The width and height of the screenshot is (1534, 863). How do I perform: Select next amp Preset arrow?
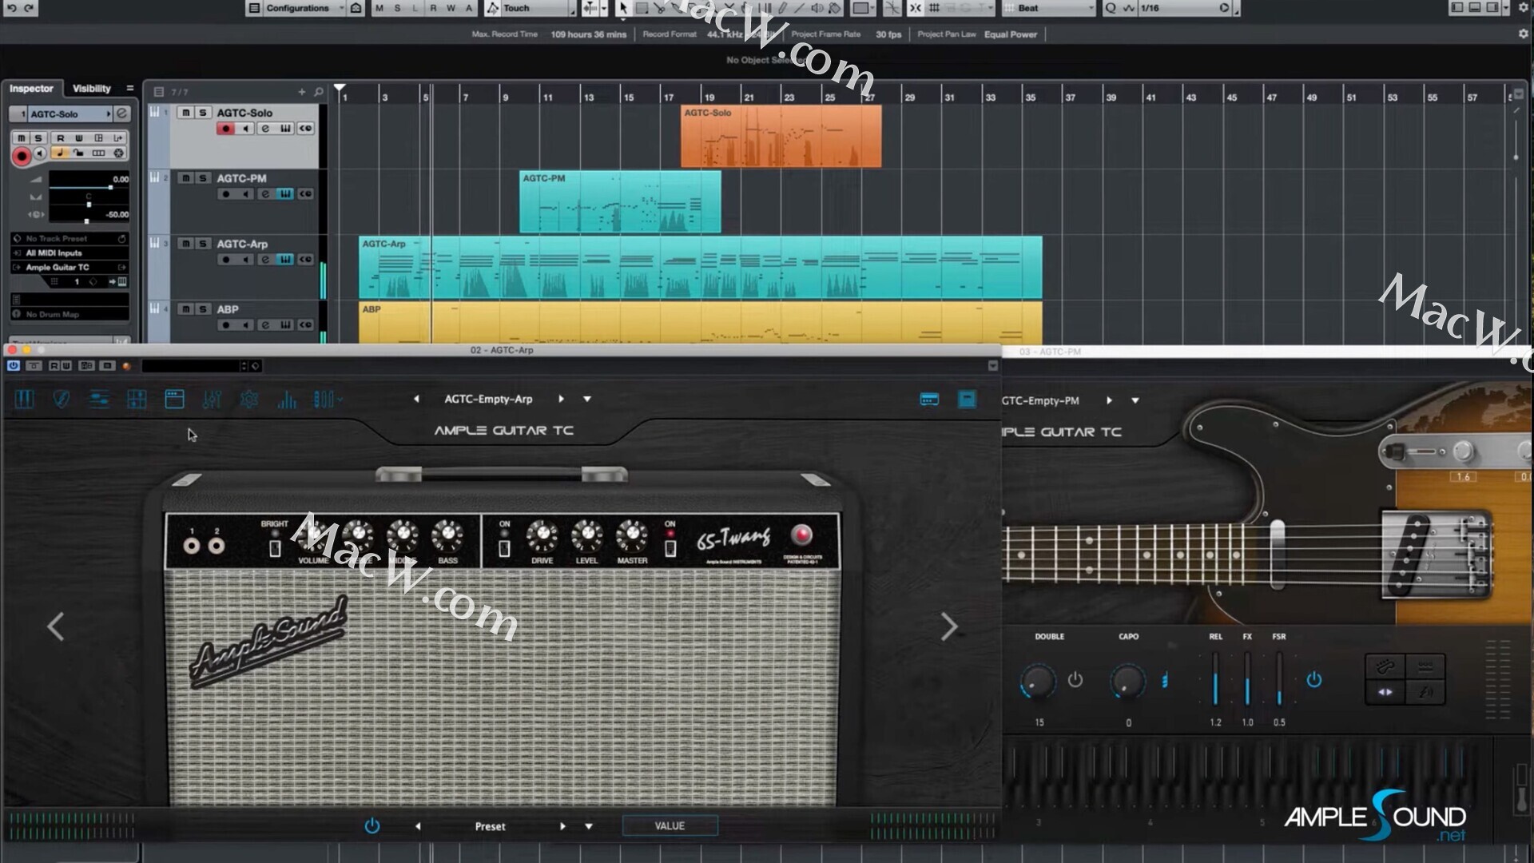point(562,826)
